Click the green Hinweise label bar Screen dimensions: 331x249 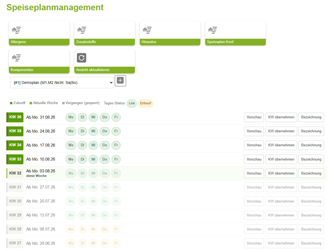[170, 42]
